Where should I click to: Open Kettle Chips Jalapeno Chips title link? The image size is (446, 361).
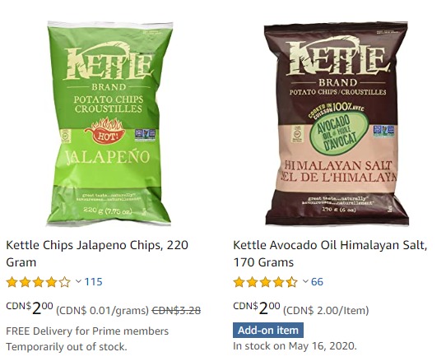(x=97, y=253)
